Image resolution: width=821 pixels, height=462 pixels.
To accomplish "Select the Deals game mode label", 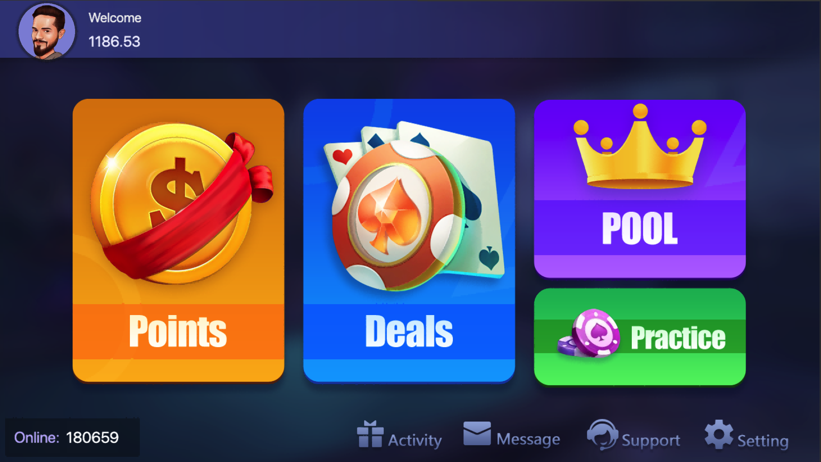I will tap(409, 331).
